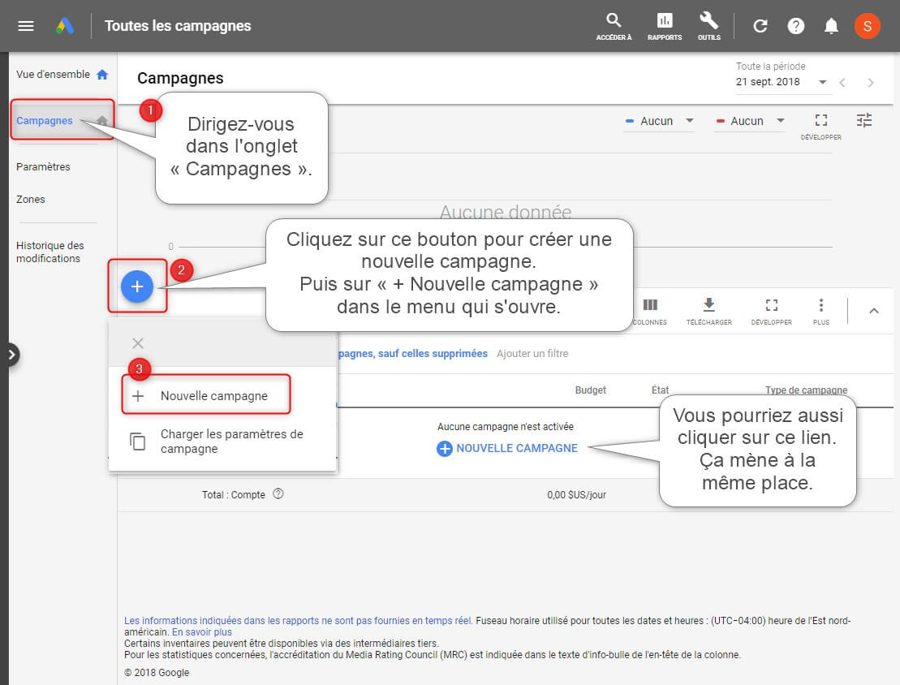This screenshot has height=685, width=900.
Task: Open Historique des modifications
Action: pos(50,252)
